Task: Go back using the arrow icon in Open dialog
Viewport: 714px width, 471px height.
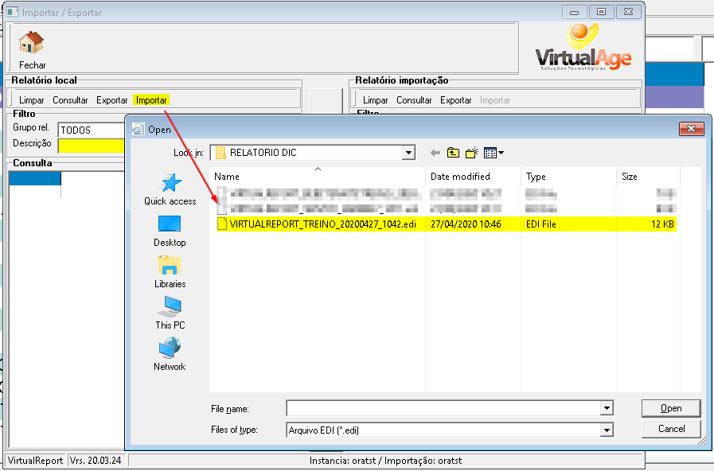Action: pyautogui.click(x=435, y=153)
